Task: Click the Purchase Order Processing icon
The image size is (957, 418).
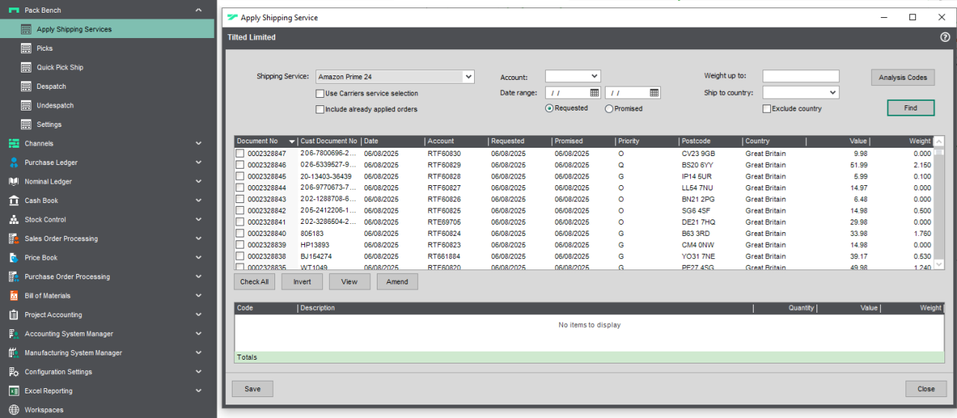Action: pos(13,277)
